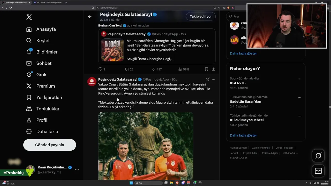Open the Hagi and Icardi statue image
Viewport: 331px width, 186px height.
click(146, 146)
